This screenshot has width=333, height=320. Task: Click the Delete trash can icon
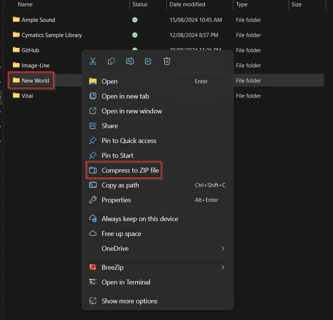tap(167, 61)
